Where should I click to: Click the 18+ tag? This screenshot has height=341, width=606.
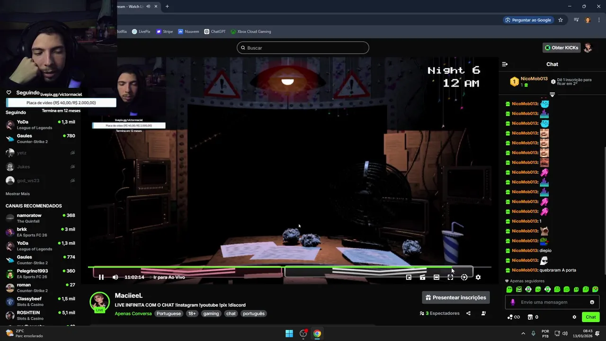(x=192, y=314)
